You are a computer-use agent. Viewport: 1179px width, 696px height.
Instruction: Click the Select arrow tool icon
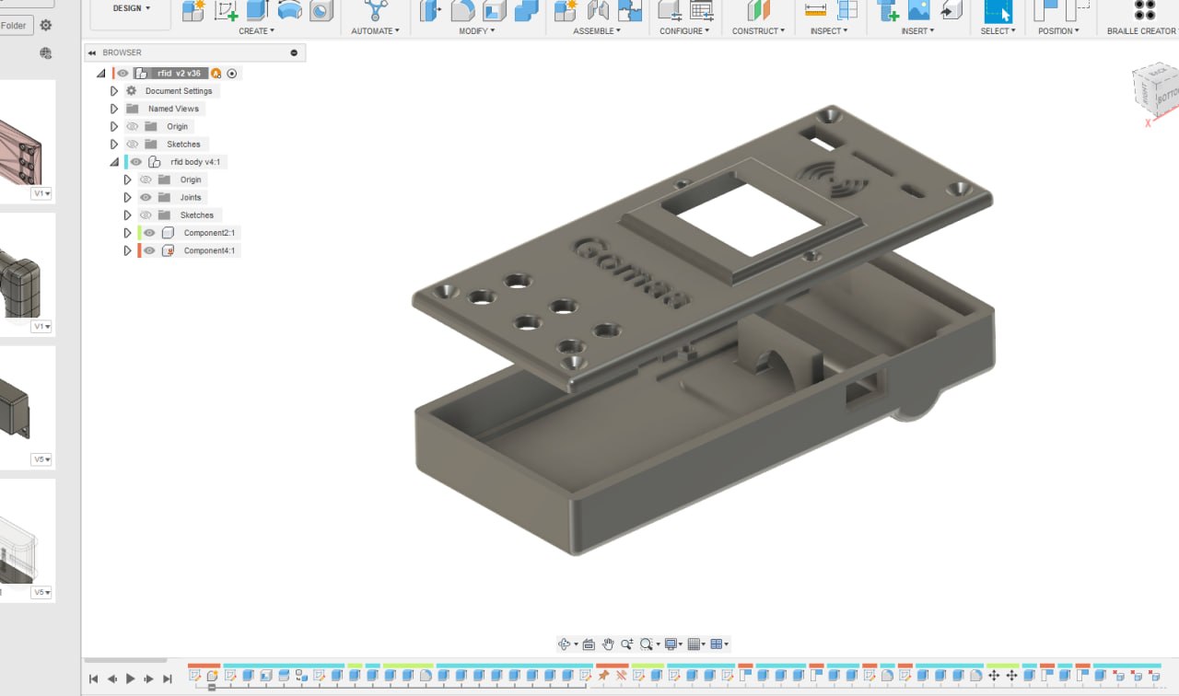tap(998, 11)
